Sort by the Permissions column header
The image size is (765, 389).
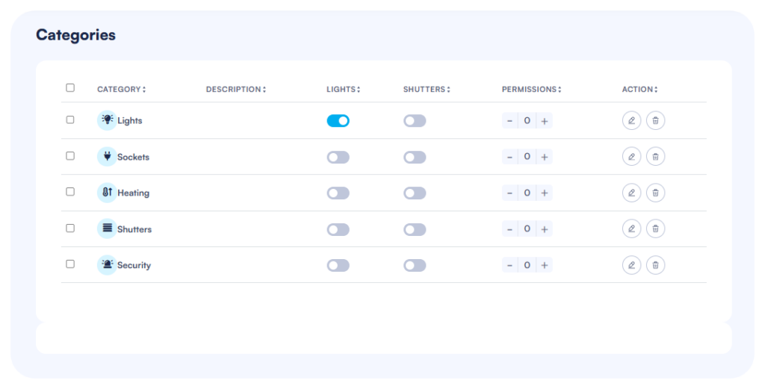pos(530,90)
